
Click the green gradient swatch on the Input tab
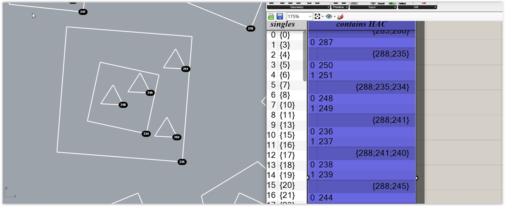pyautogui.click(x=392, y=3)
